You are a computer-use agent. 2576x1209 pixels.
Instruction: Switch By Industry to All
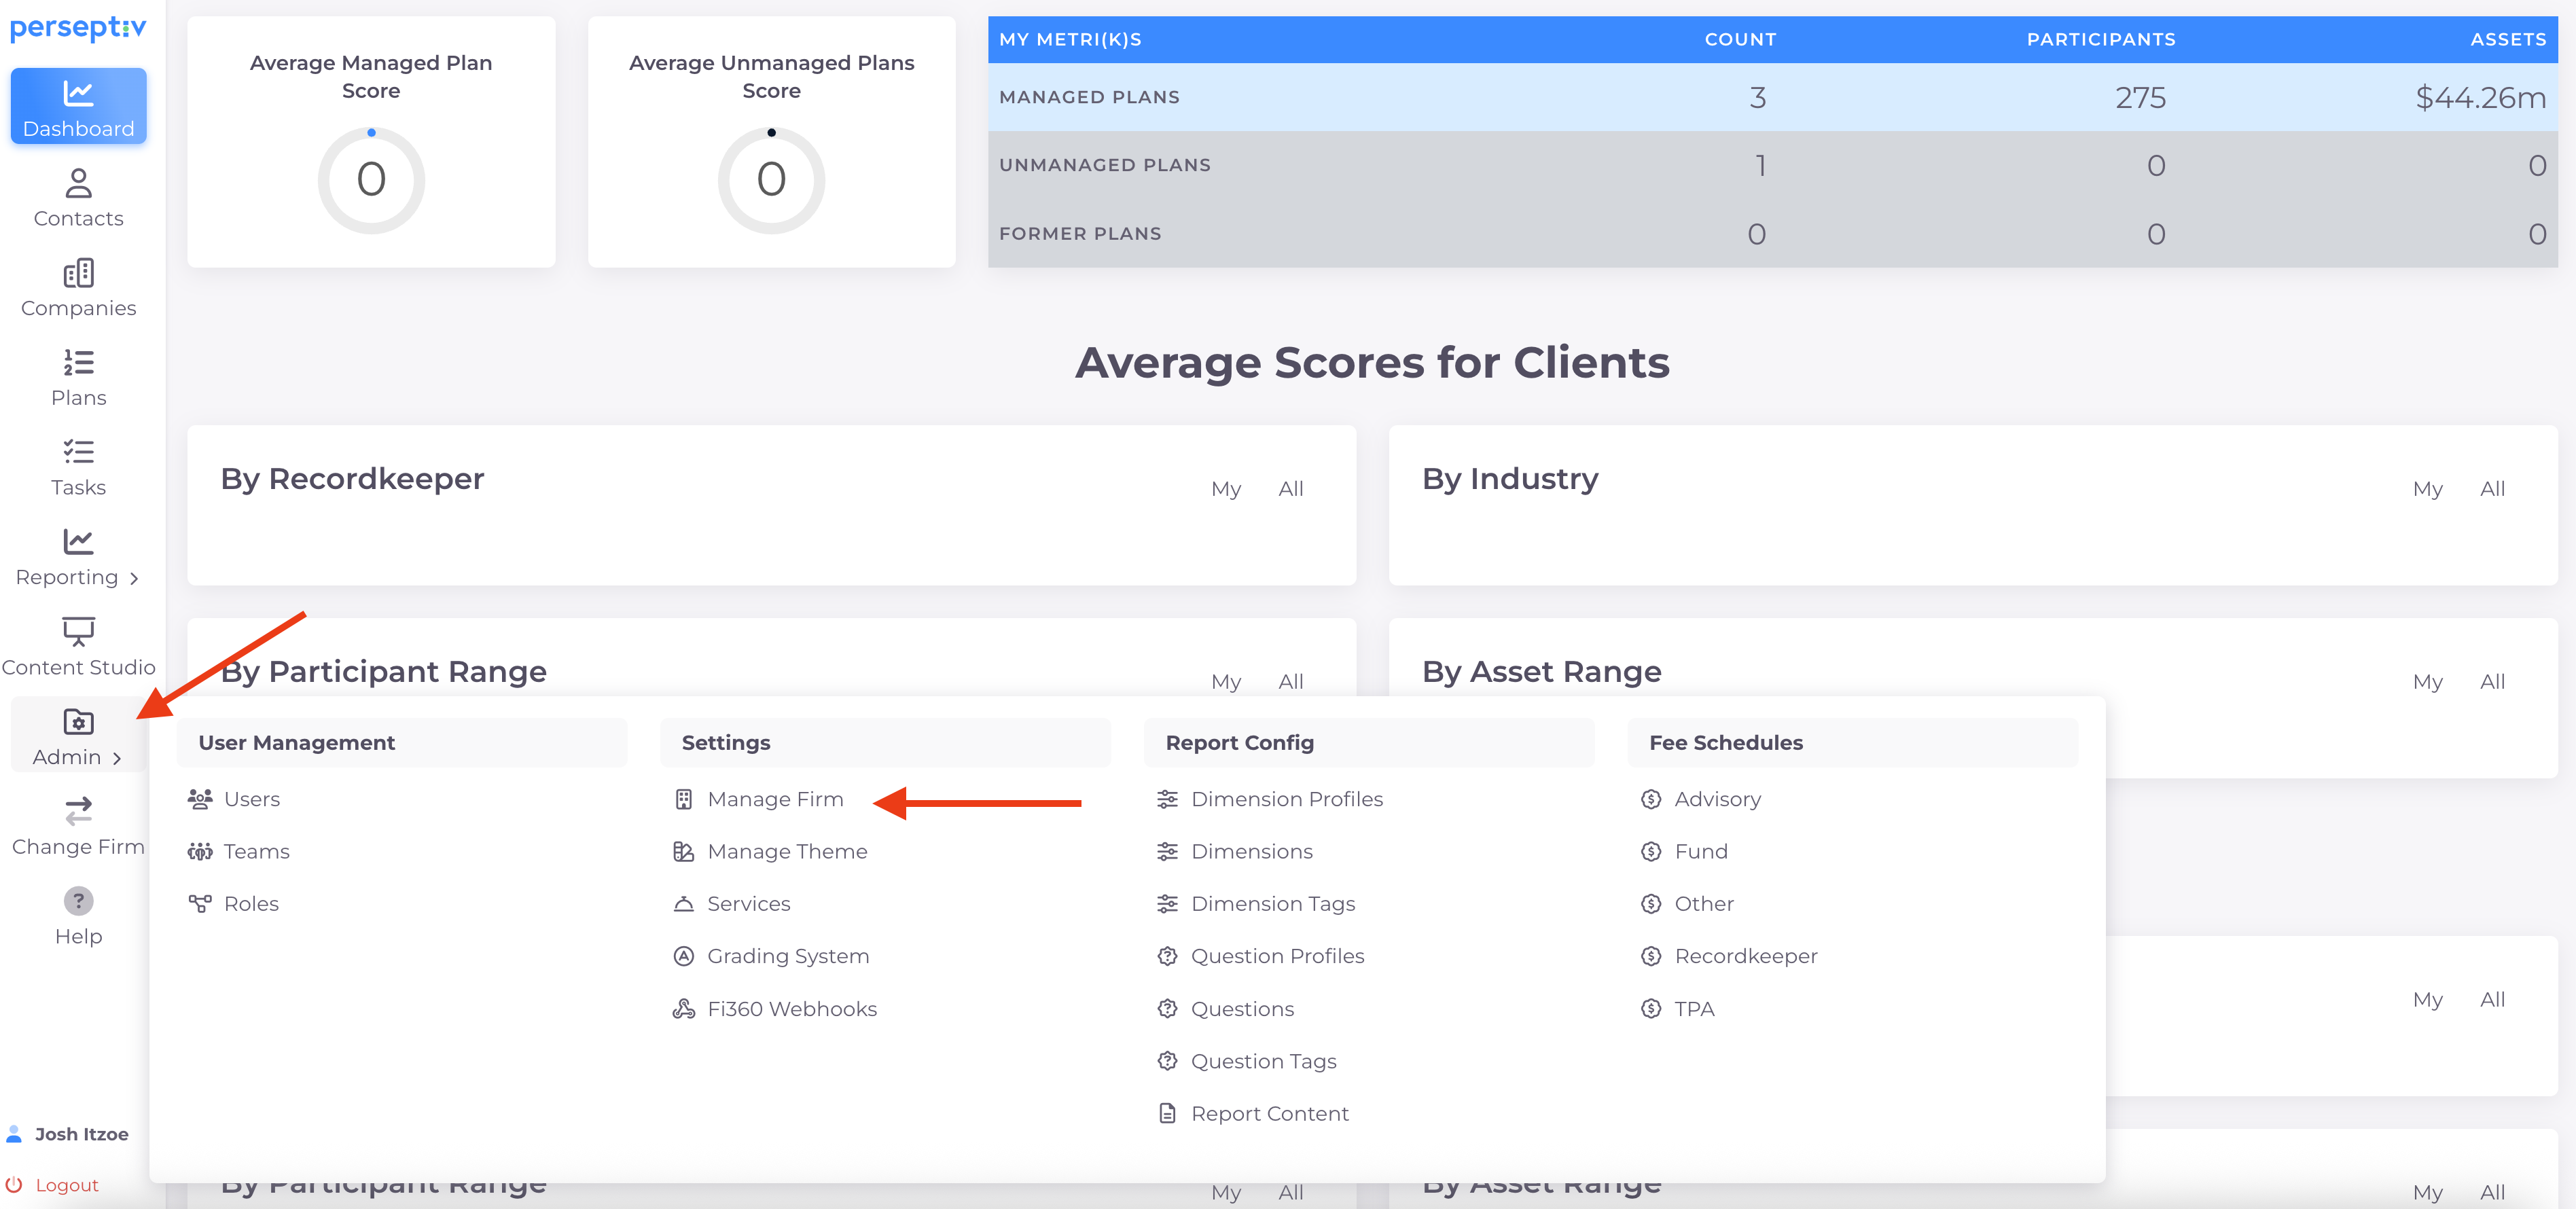pyautogui.click(x=2492, y=489)
